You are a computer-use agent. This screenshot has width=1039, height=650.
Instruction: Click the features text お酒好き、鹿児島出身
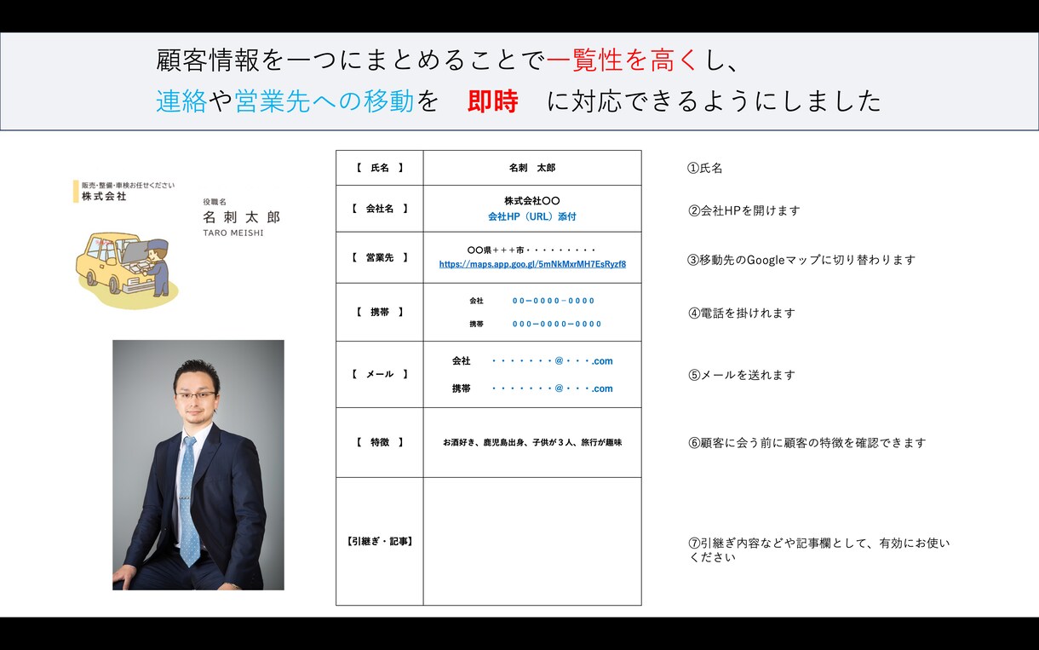[532, 443]
